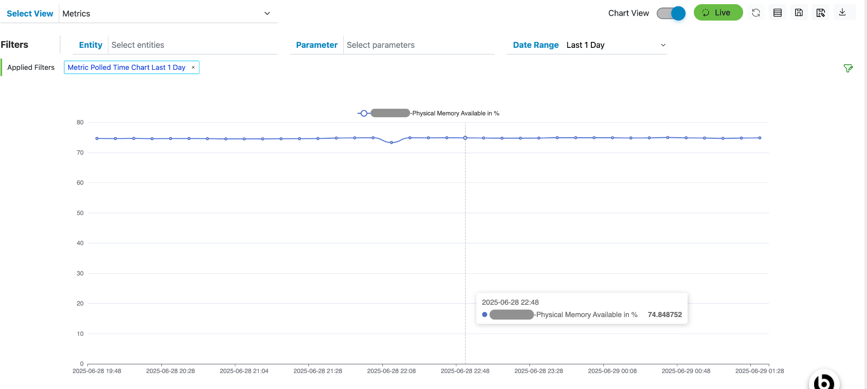Open the Select entities dropdown field

click(x=193, y=45)
